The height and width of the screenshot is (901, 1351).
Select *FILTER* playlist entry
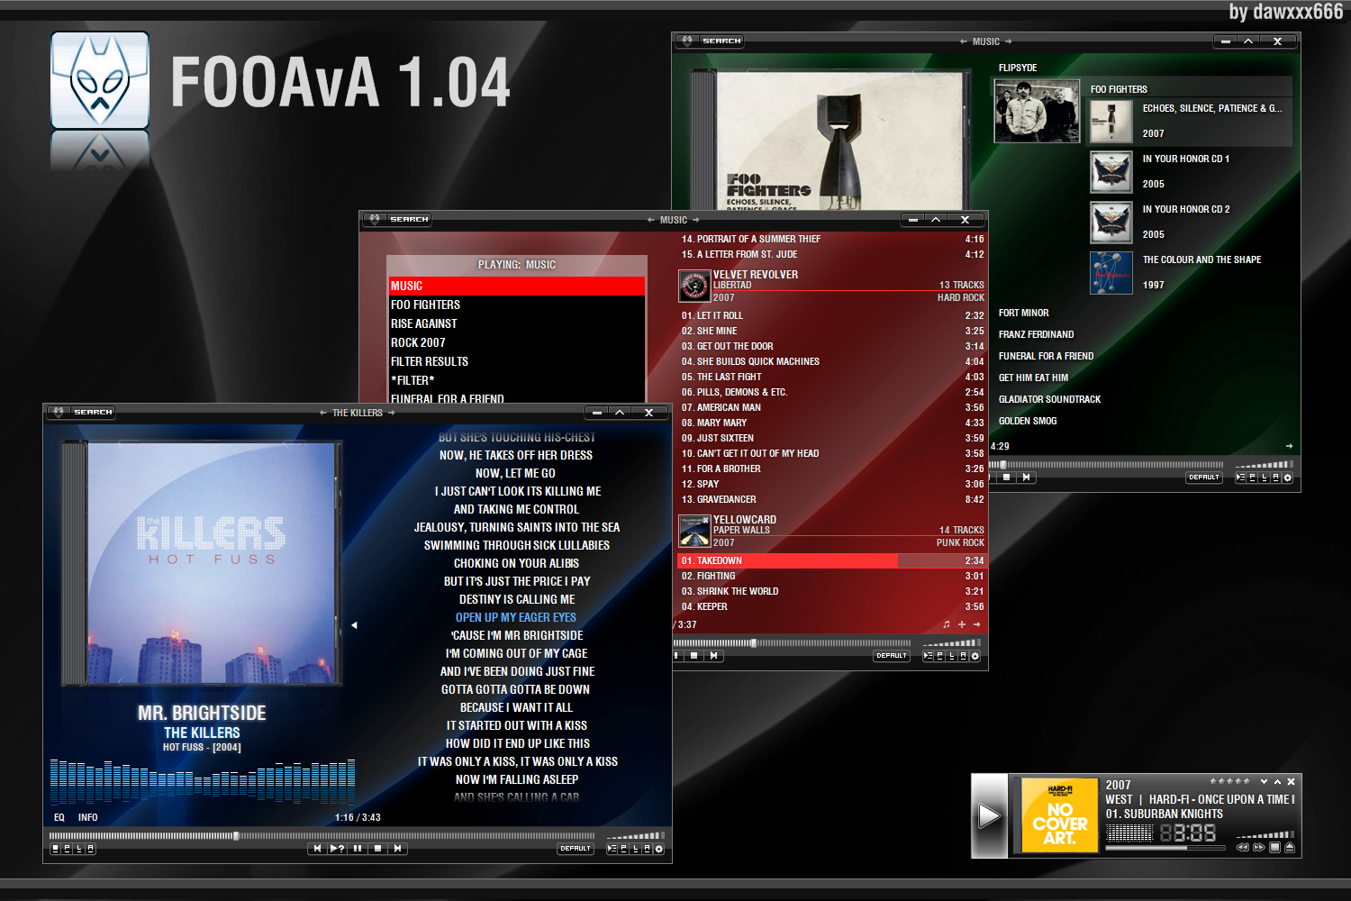[x=517, y=380]
